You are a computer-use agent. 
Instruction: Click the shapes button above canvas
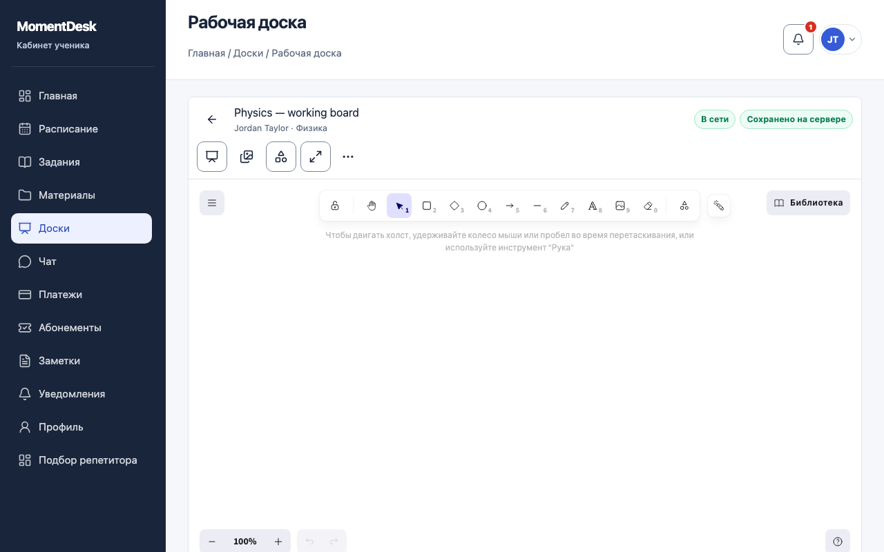coord(281,157)
